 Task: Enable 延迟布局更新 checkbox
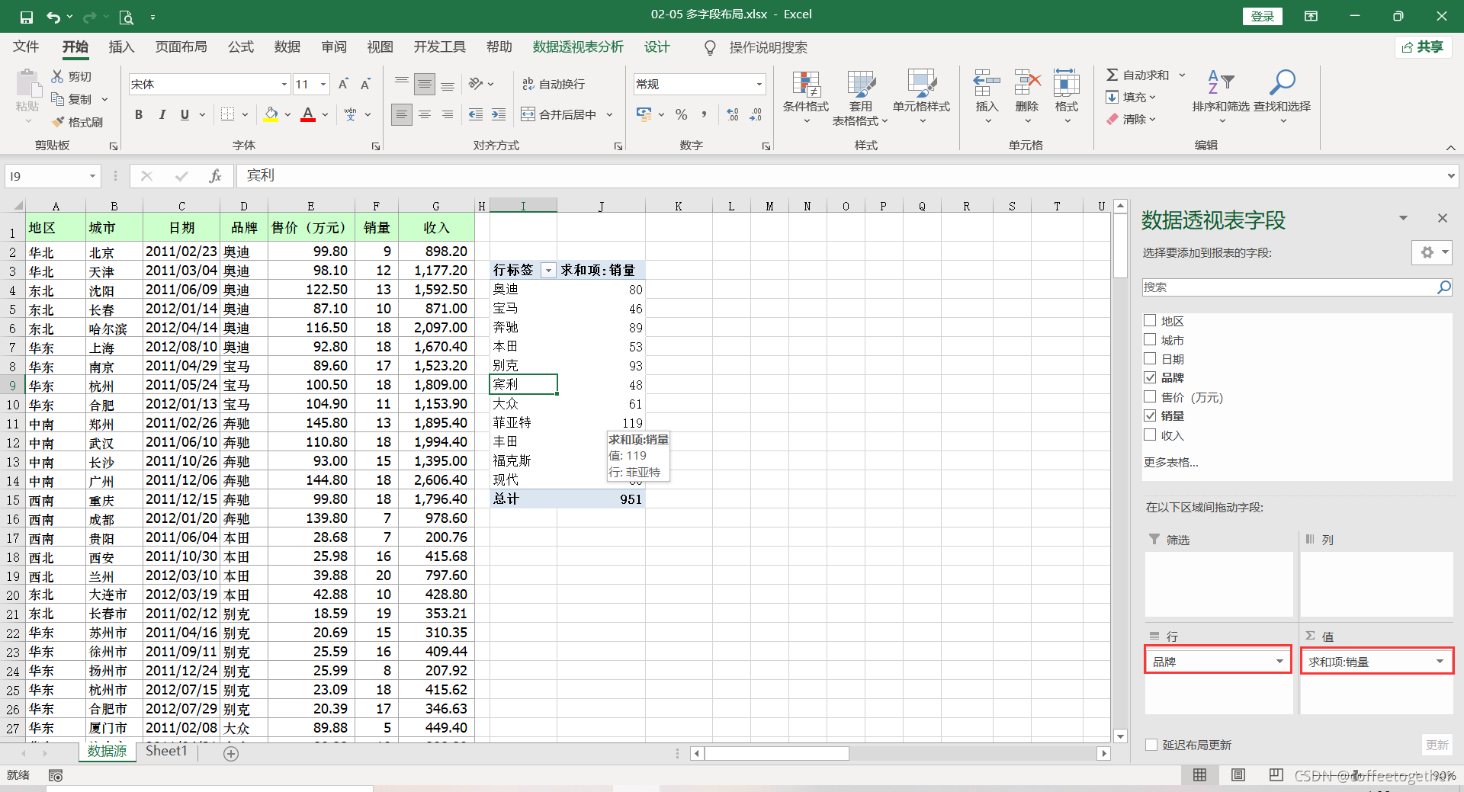1151,745
